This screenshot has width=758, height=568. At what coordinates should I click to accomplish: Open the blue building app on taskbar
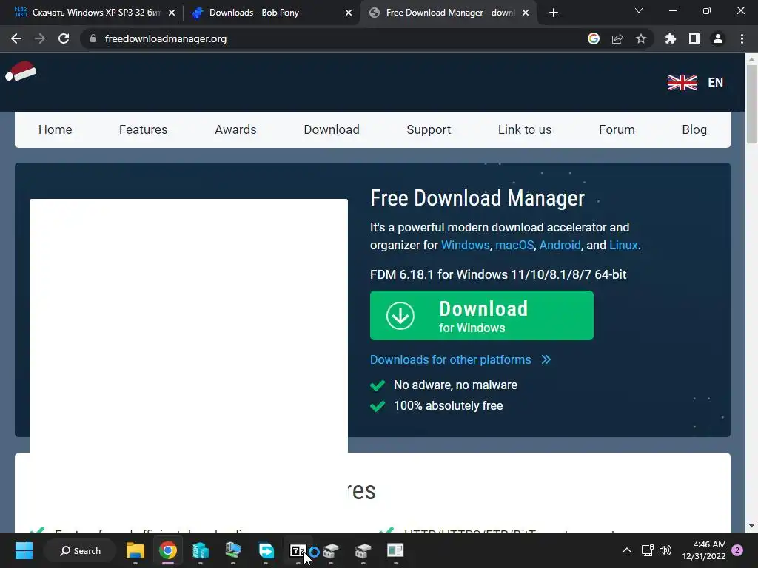pyautogui.click(x=200, y=550)
